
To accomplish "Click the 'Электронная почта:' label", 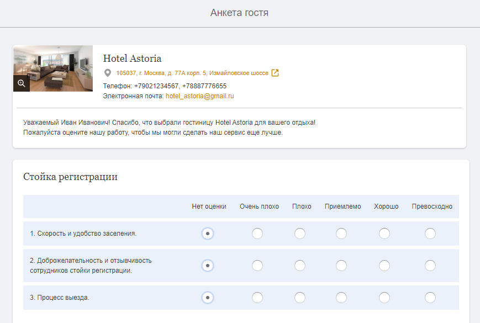I will click(x=133, y=96).
